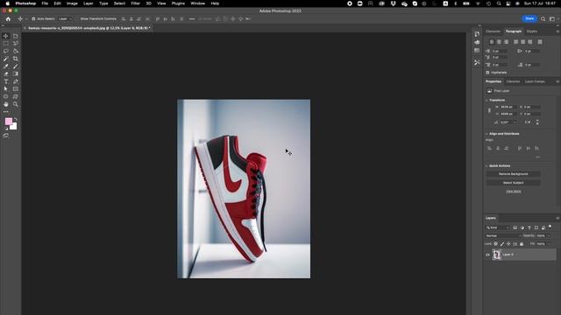Screen dimensions: 561x315
Task: Go to the Home screen icon
Action: point(8,19)
